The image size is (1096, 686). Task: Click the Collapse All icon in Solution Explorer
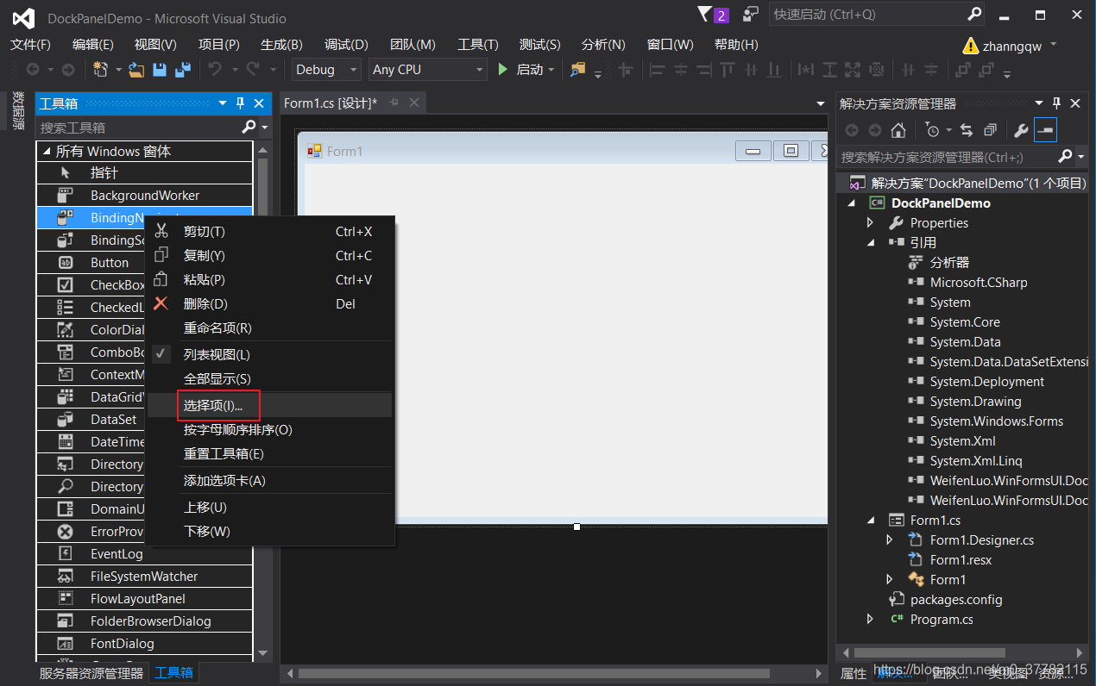point(990,130)
